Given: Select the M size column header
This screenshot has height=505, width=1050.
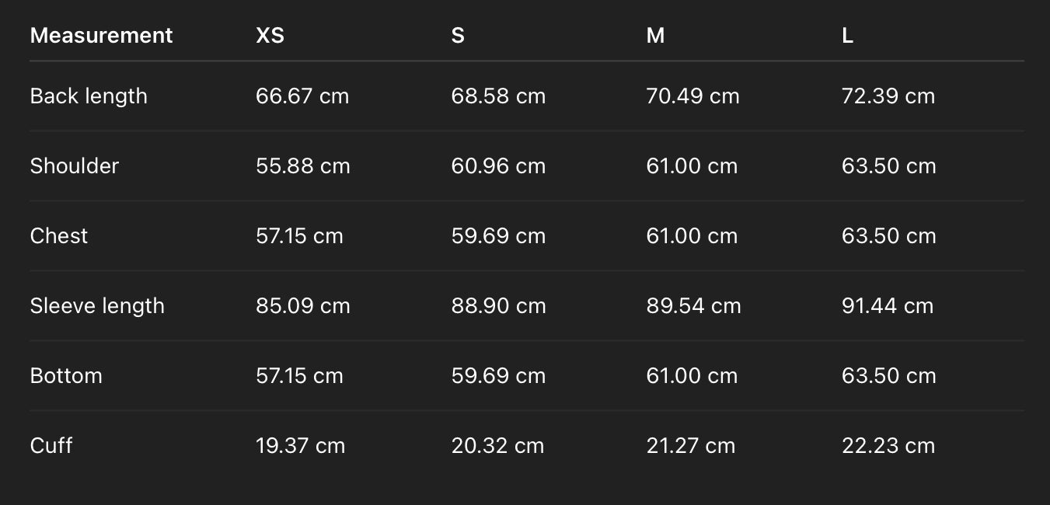Looking at the screenshot, I should [655, 36].
